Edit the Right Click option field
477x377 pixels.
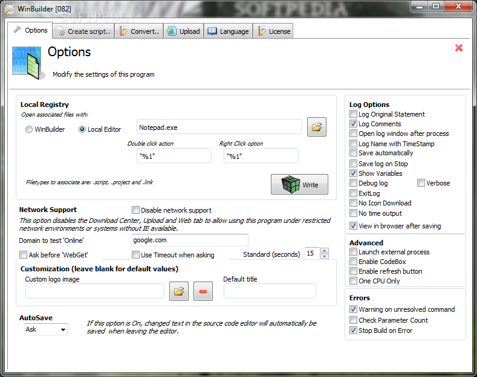[261, 156]
